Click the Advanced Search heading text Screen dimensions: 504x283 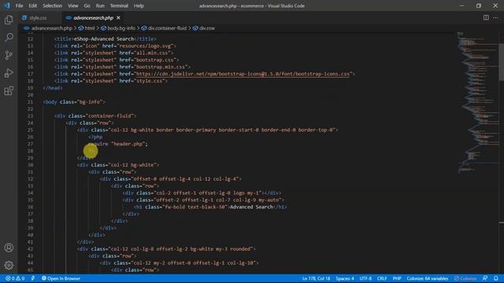tap(251, 207)
